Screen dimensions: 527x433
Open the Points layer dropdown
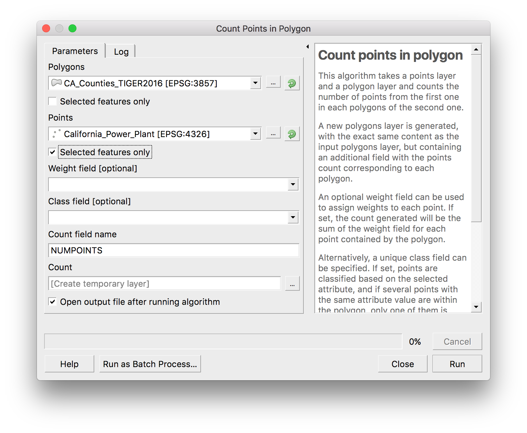coord(255,134)
